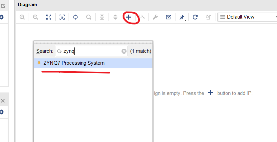Click the Expand All icon
277x142 pixels.
pyautogui.click(x=115, y=17)
